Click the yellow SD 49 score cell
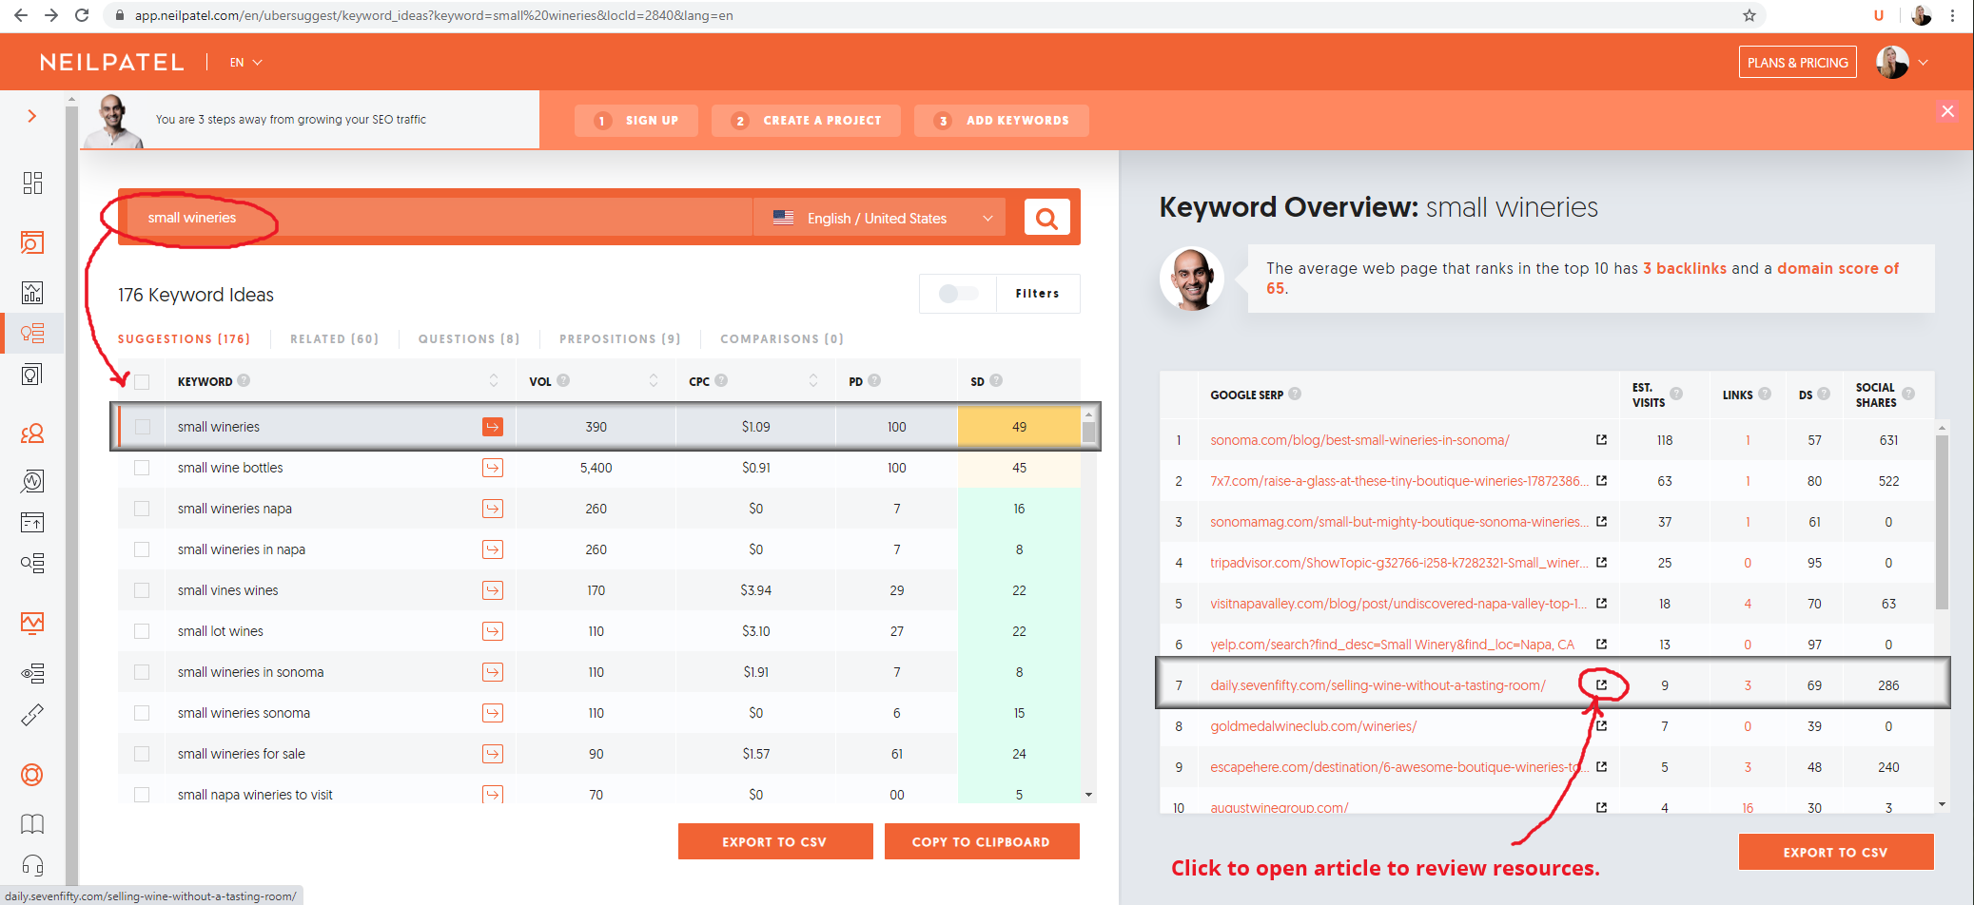 pos(1018,427)
